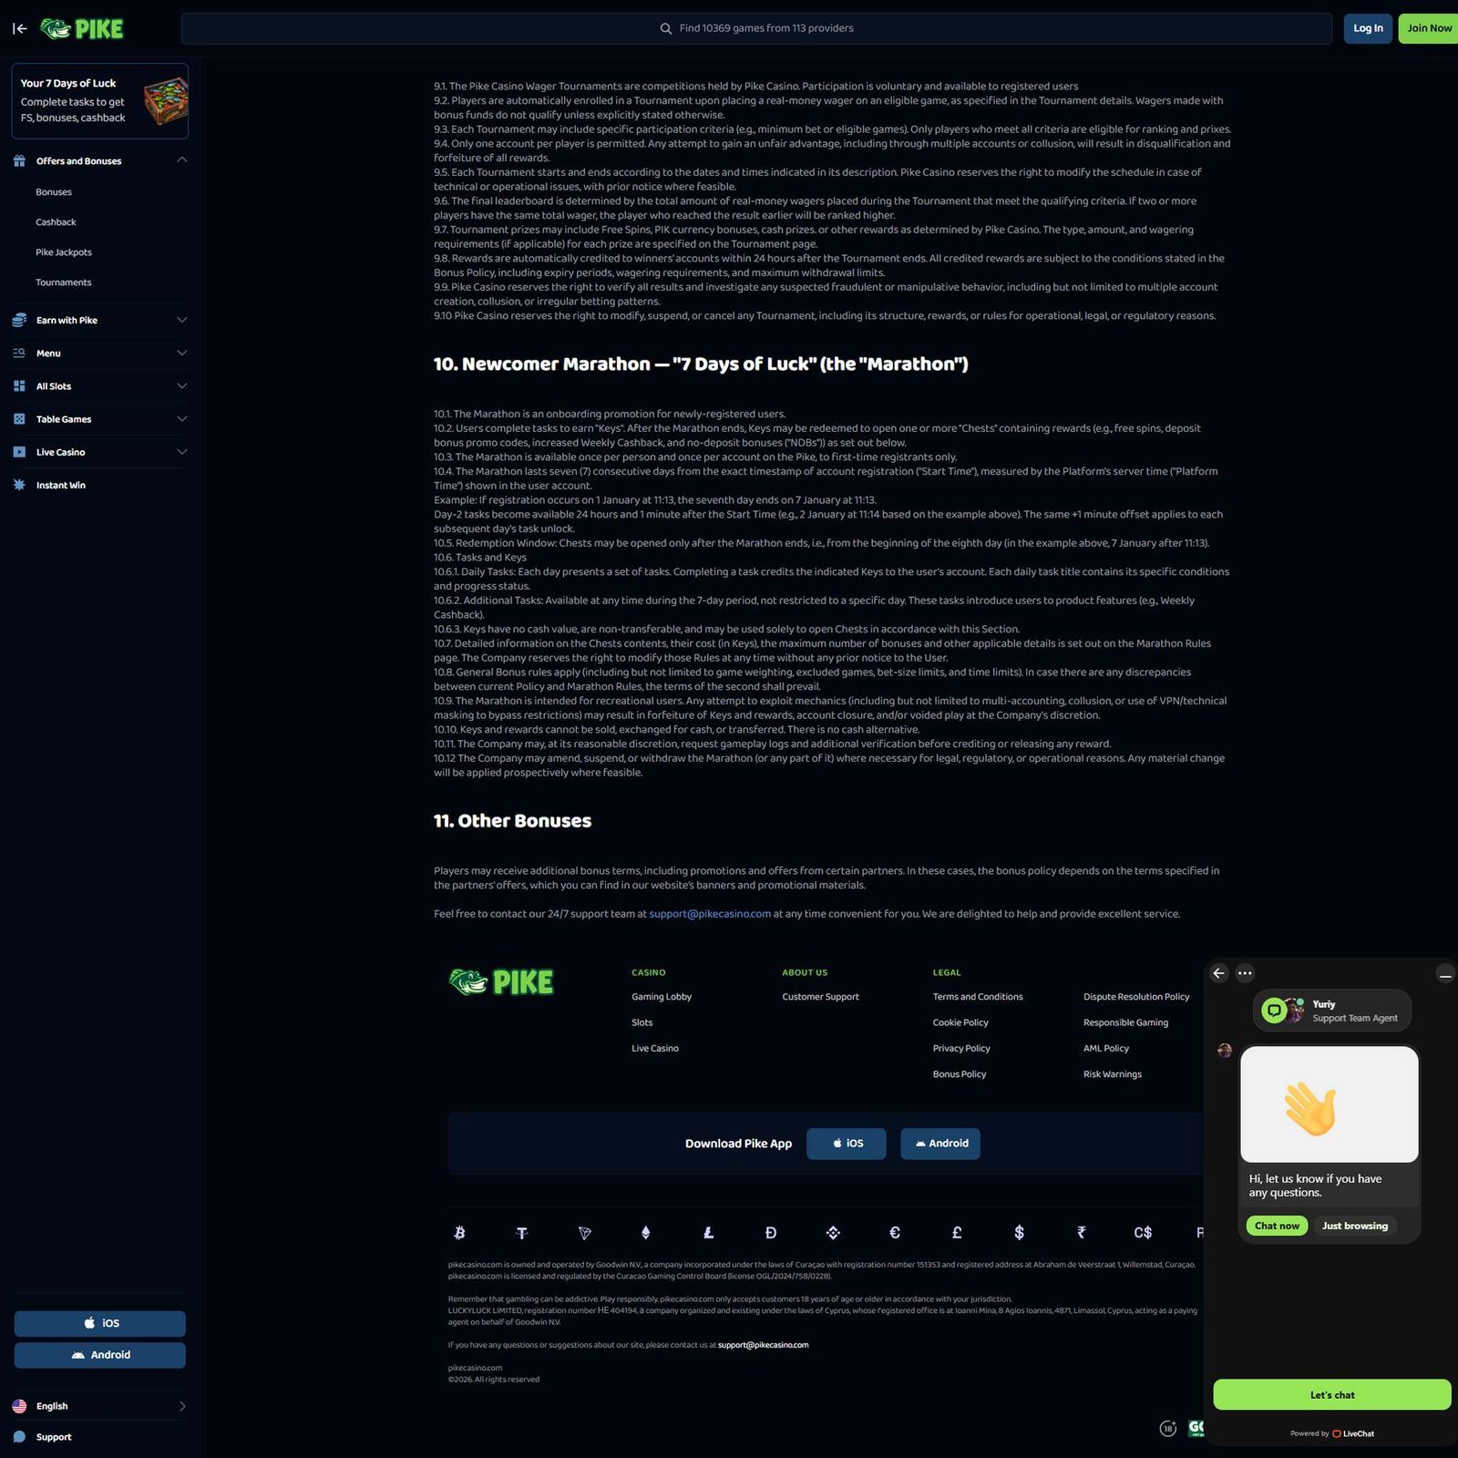Open Bonuses in the sidebar
1458x1458 pixels.
click(54, 192)
